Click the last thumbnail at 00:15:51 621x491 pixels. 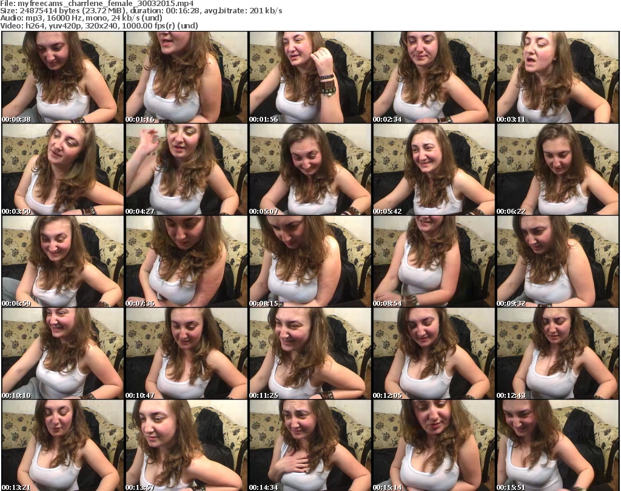[558, 446]
